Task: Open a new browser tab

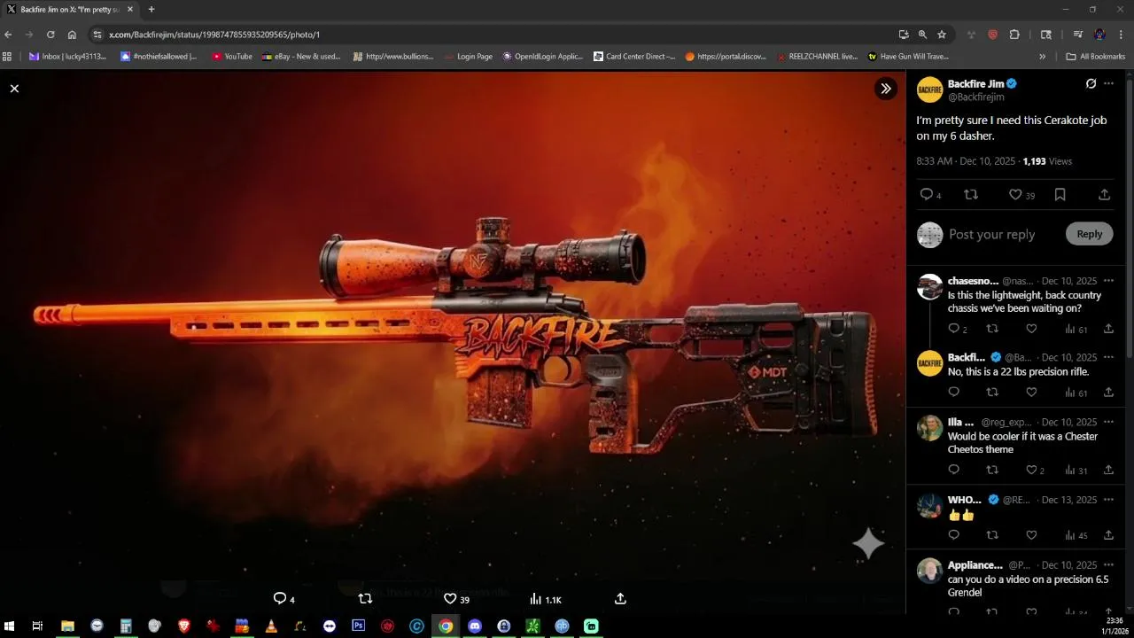Action: [151, 9]
